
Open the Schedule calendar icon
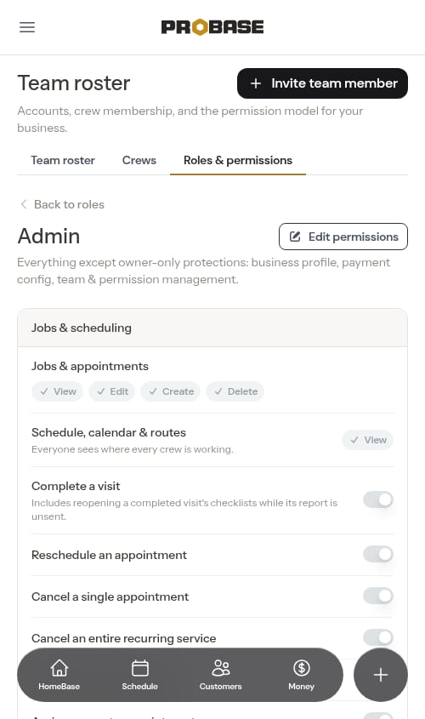pos(139,668)
